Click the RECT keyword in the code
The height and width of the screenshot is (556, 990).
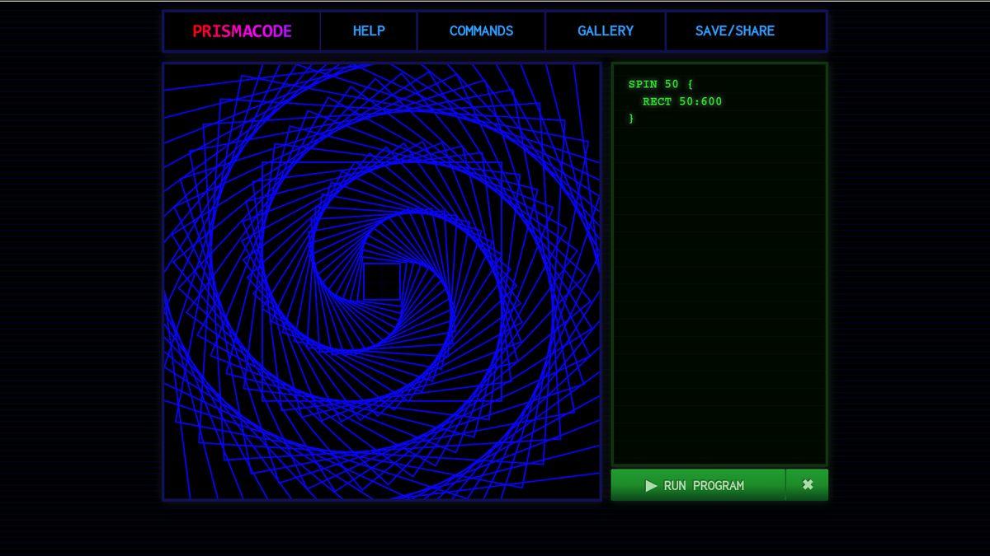point(657,101)
